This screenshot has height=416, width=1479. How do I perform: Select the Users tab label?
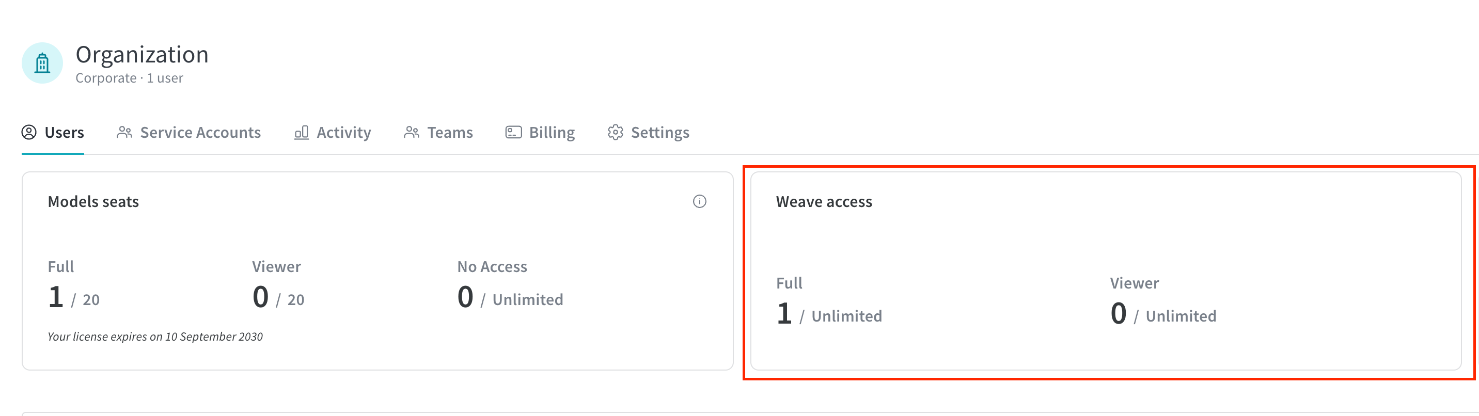click(65, 133)
